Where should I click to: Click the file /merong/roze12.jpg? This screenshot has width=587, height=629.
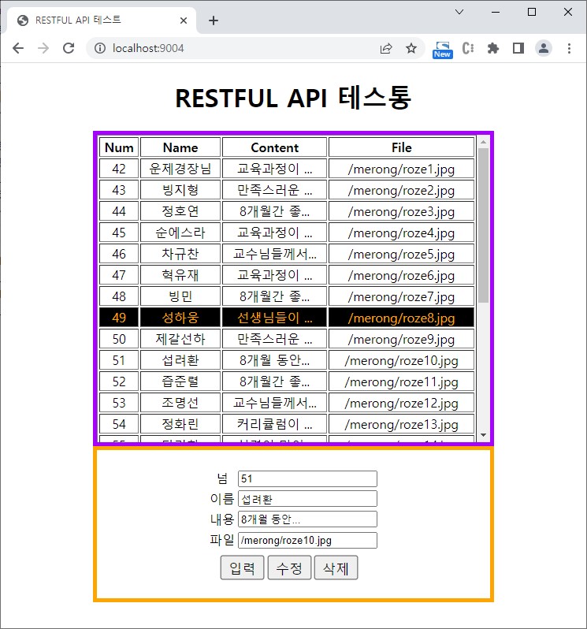(x=401, y=403)
